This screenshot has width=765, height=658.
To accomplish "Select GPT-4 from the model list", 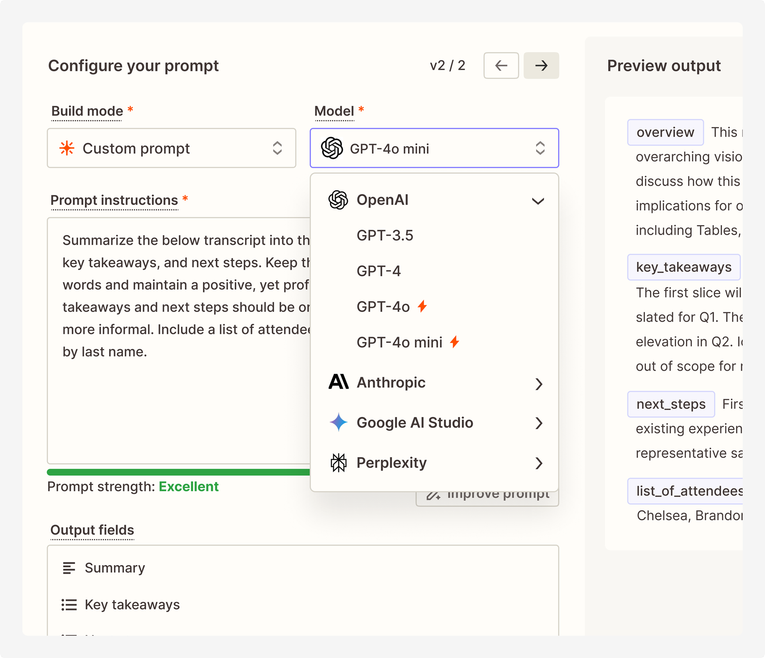I will [x=379, y=271].
